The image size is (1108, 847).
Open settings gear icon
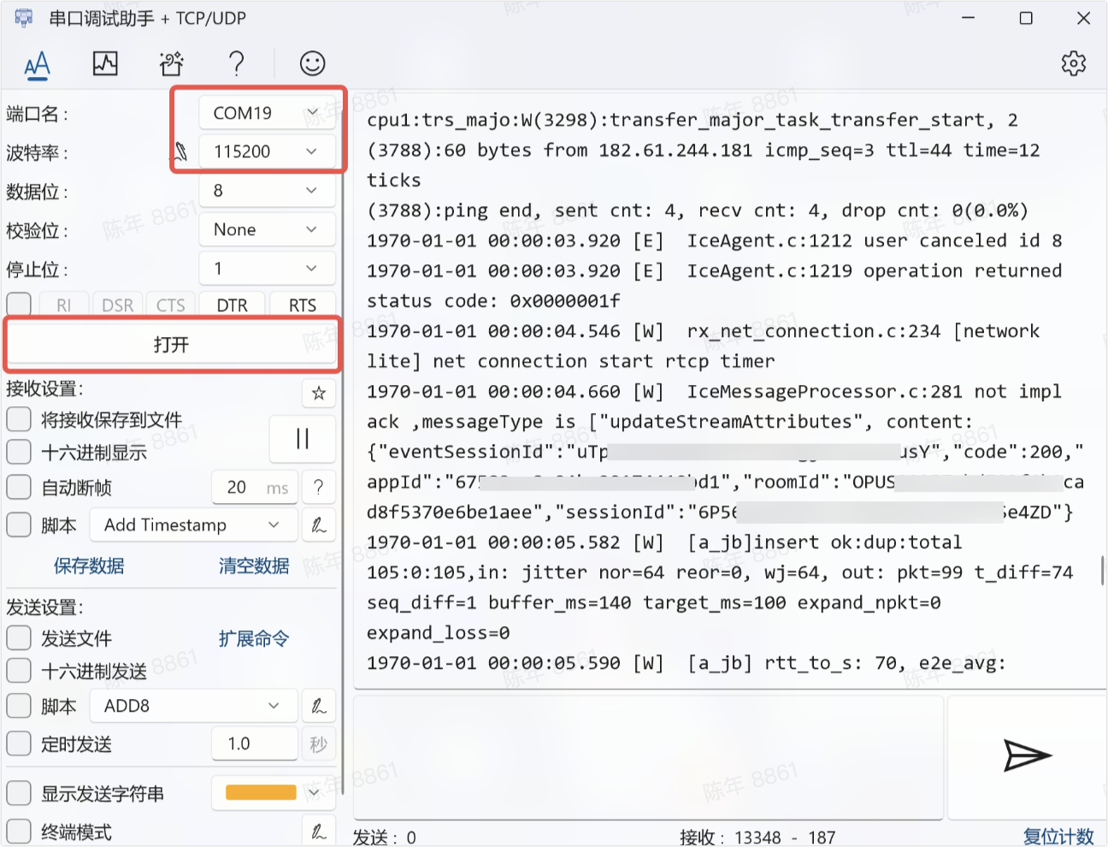click(1073, 63)
